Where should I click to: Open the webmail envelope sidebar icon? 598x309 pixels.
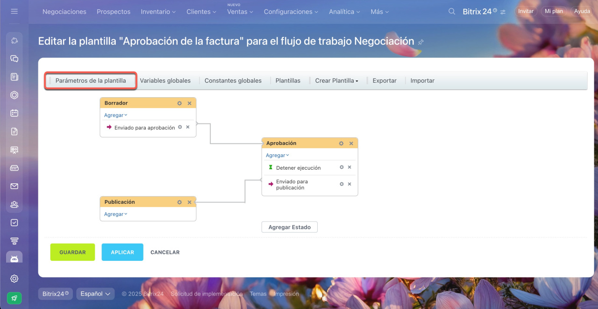(x=14, y=186)
